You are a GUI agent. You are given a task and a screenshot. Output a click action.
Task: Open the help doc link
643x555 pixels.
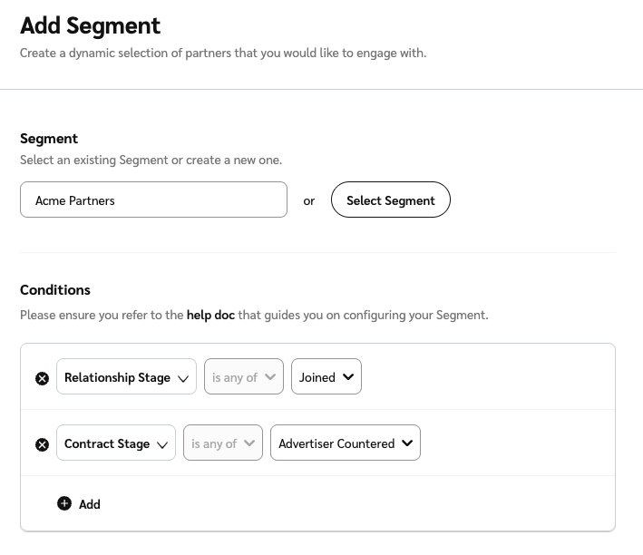[x=210, y=315]
